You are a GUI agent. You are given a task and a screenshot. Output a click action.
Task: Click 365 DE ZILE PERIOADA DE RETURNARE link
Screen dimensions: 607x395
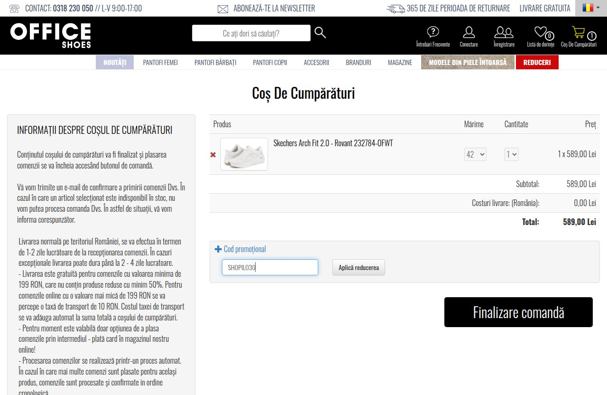tap(459, 8)
